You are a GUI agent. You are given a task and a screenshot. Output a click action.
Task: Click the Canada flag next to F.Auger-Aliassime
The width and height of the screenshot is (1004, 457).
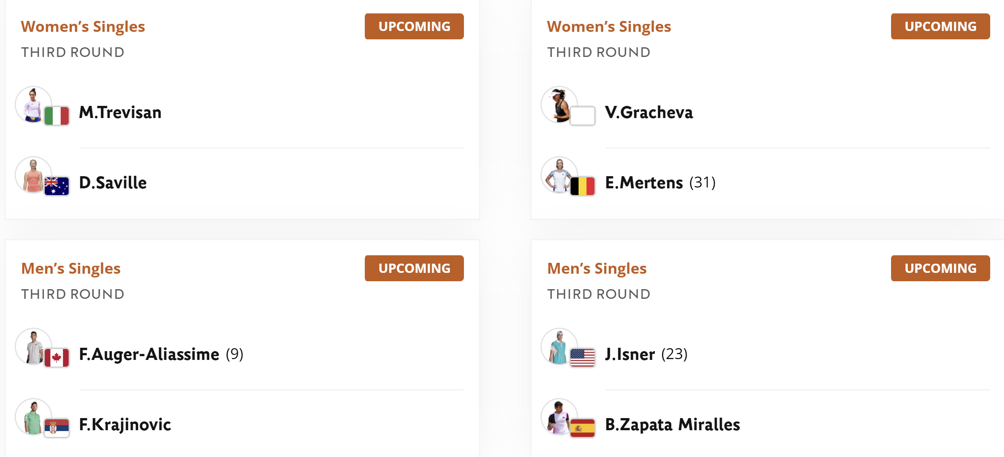(56, 358)
